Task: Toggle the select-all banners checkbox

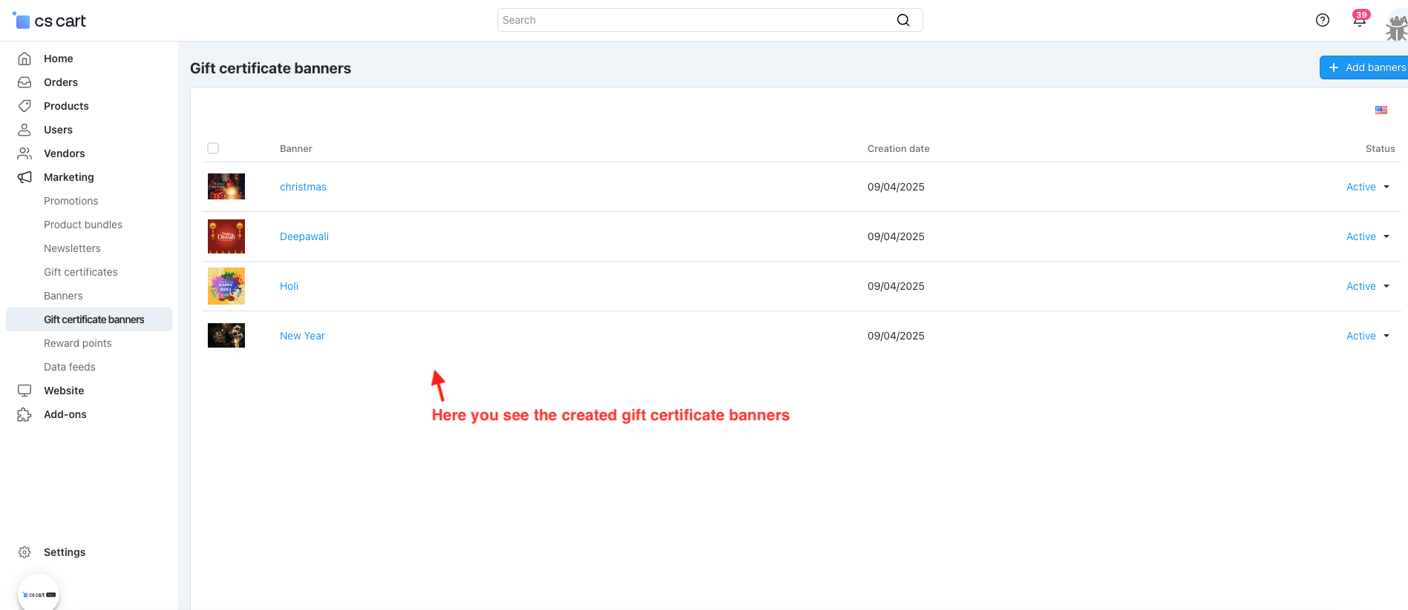Action: coord(213,148)
